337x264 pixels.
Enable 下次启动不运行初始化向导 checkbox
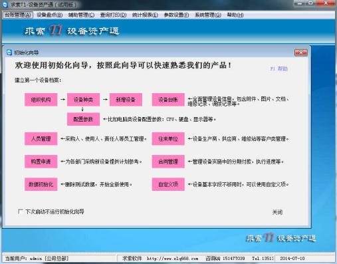click(x=21, y=211)
